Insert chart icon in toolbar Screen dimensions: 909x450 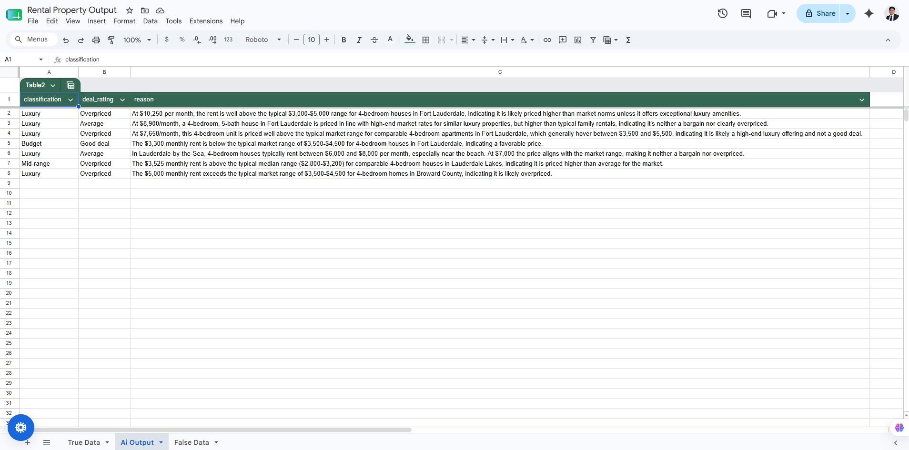(578, 40)
